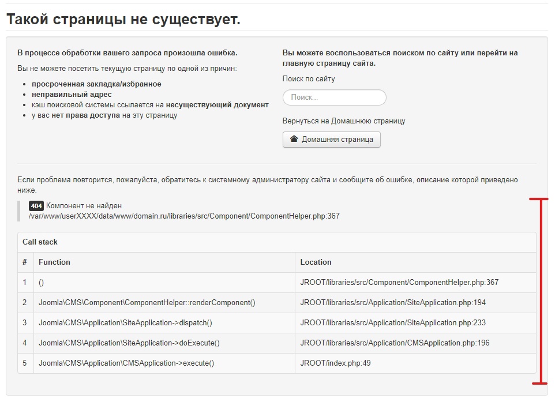Click the CMSApplication.php:196 location cell

click(x=395, y=343)
